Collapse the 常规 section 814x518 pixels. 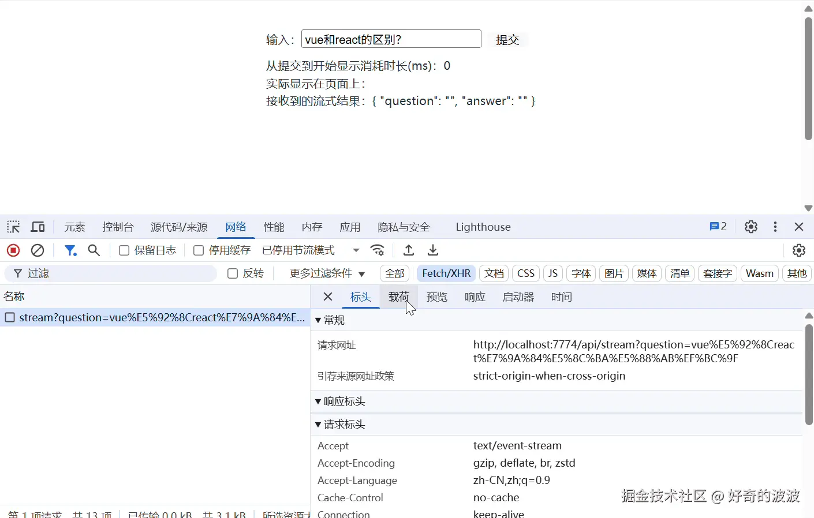pos(330,320)
